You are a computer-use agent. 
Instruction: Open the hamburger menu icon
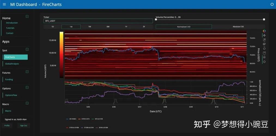pos(4,4)
